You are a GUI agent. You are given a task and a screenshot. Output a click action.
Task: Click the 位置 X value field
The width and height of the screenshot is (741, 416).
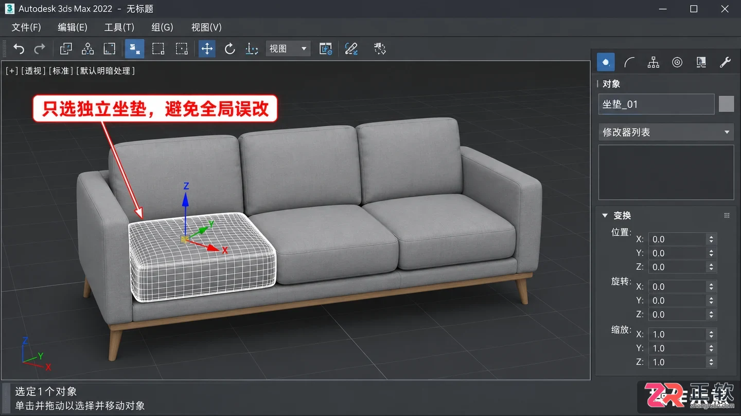point(677,239)
